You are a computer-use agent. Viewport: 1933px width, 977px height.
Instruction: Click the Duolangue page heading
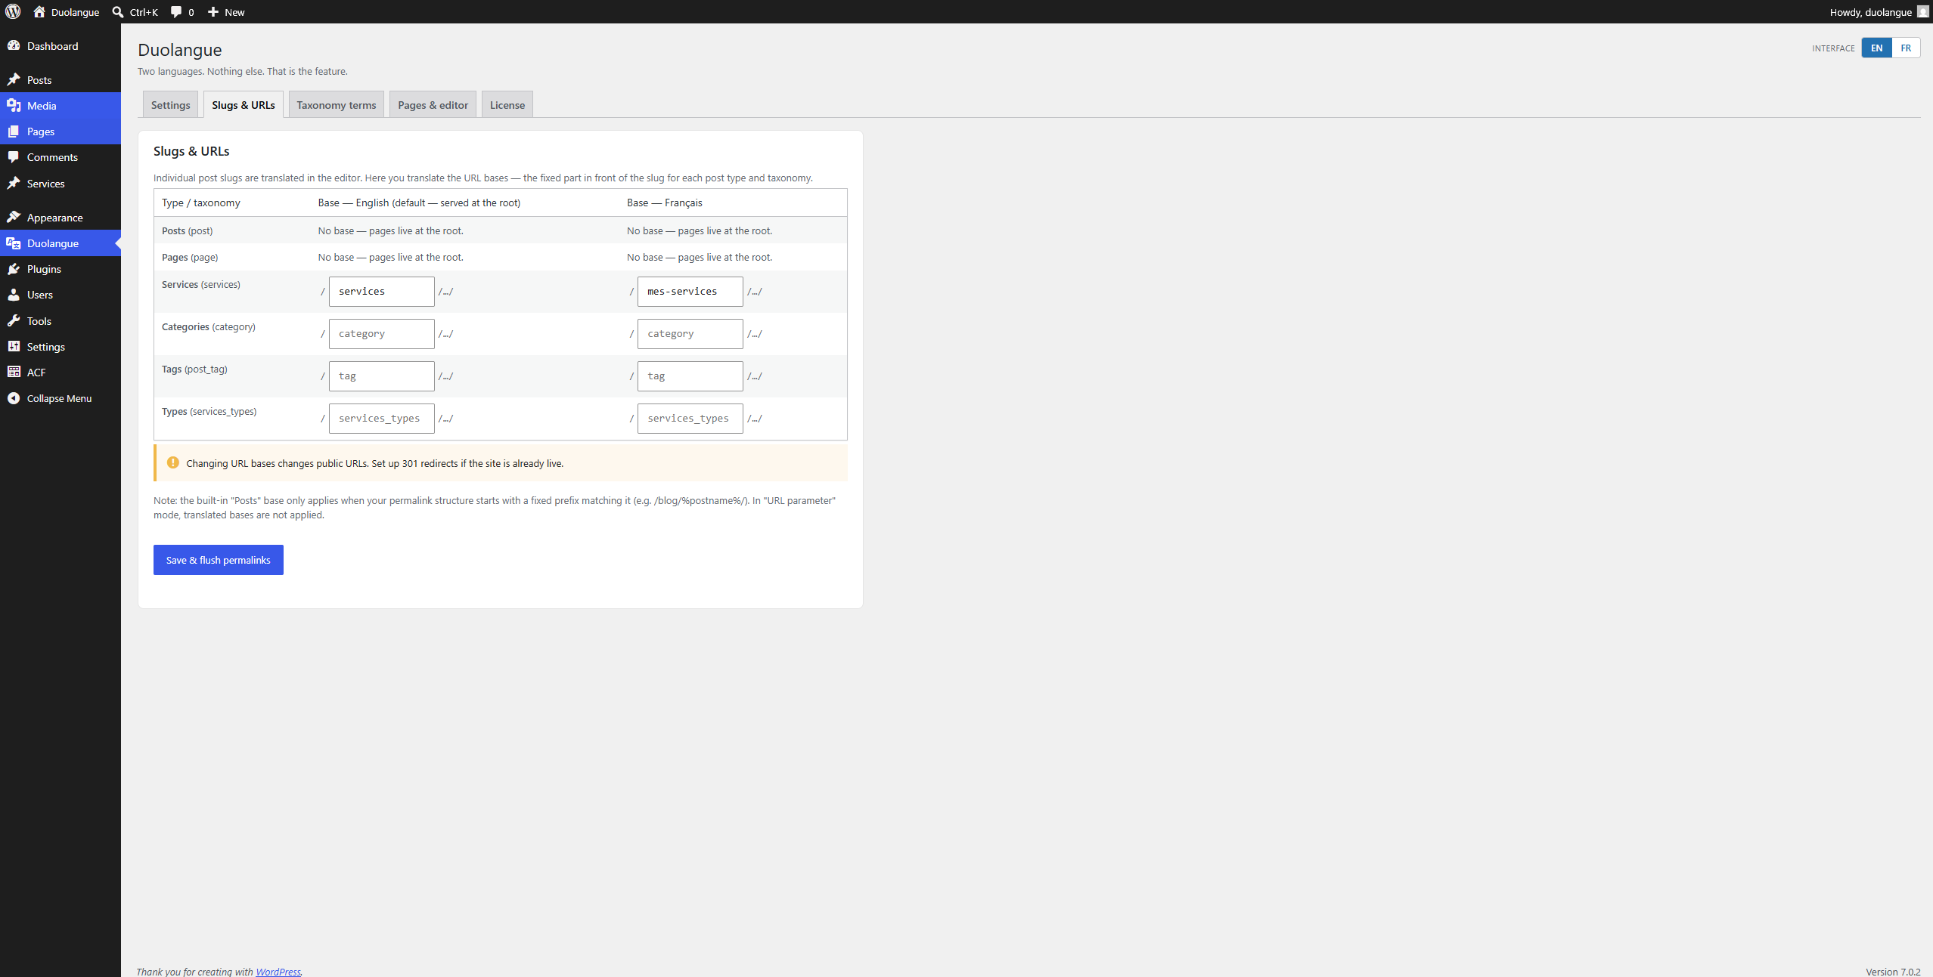(180, 50)
